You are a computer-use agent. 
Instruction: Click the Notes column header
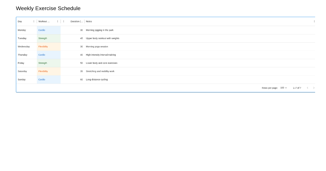point(89,21)
